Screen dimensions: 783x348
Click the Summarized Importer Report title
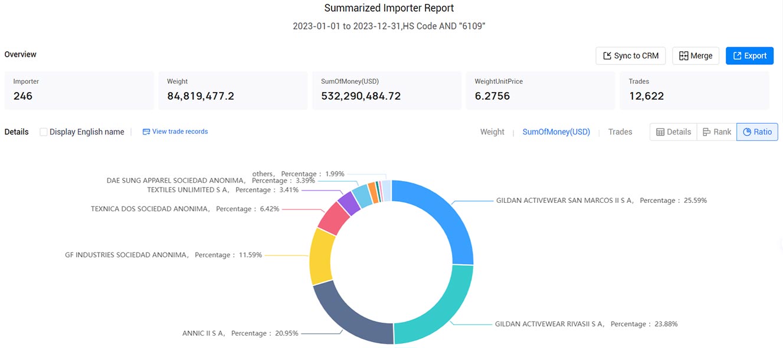click(x=389, y=8)
